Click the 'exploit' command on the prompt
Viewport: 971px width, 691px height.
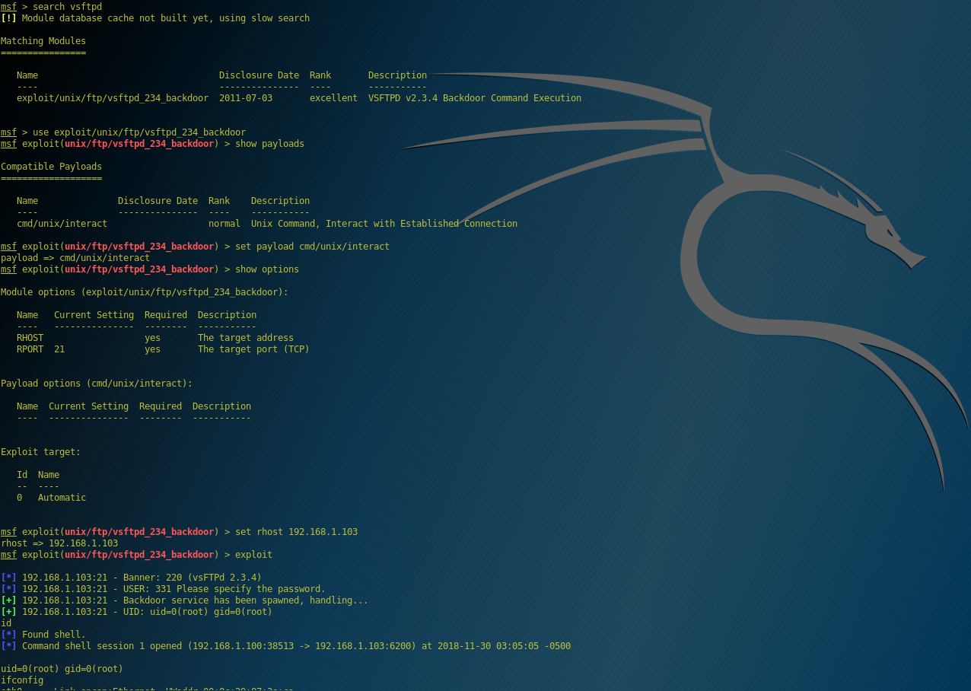pos(253,555)
